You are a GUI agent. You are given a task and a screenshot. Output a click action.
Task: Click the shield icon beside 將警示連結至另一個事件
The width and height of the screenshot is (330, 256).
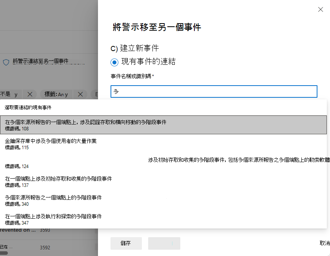pos(6,62)
